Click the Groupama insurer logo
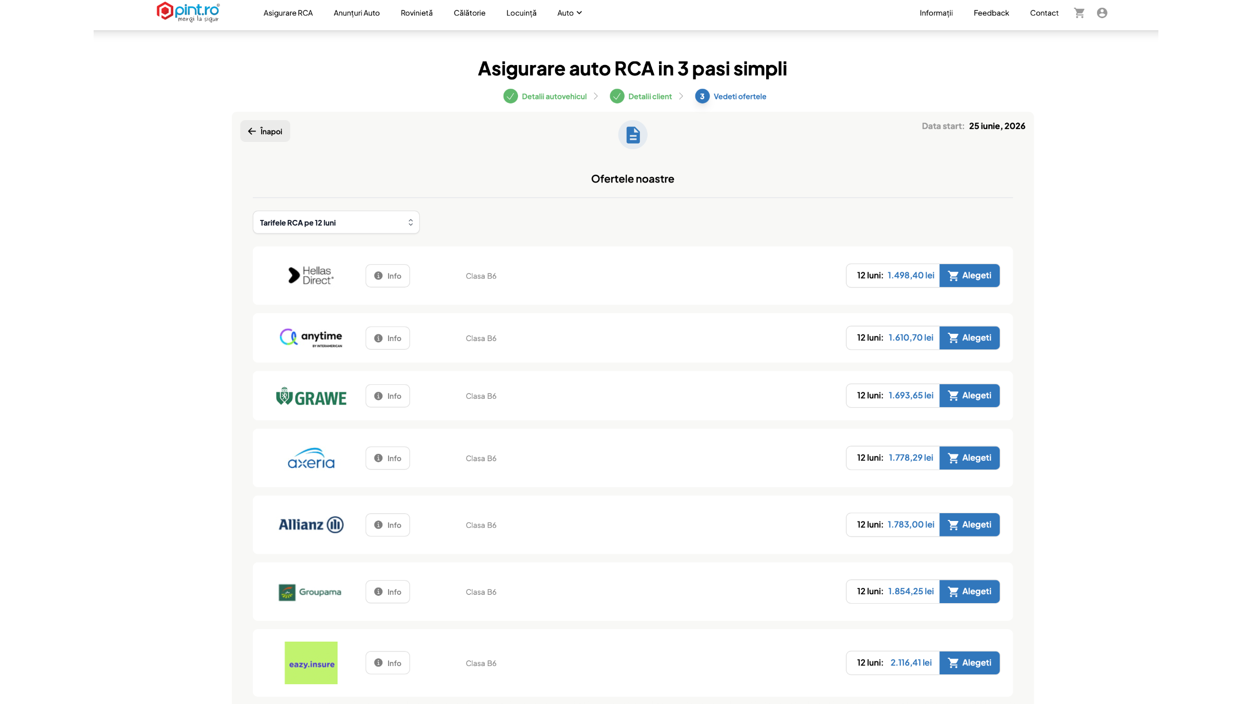This screenshot has height=704, width=1252. point(310,592)
